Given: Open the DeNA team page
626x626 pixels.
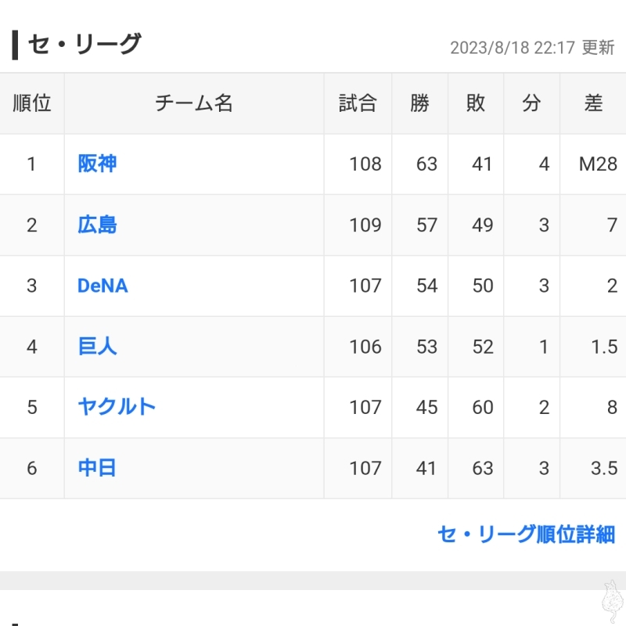Looking at the screenshot, I should coord(103,286).
